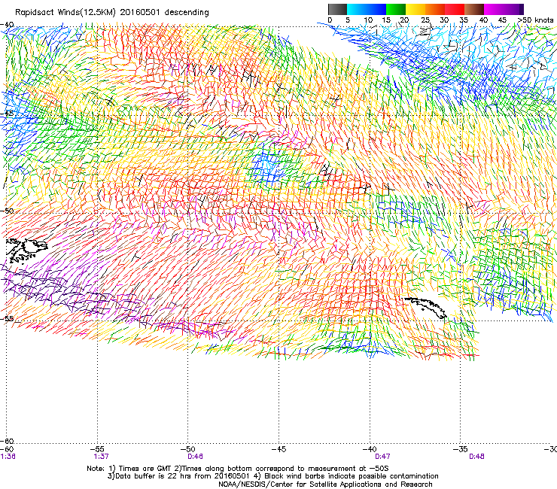Click the yellow 20-25 knots legend segment

(x=415, y=9)
